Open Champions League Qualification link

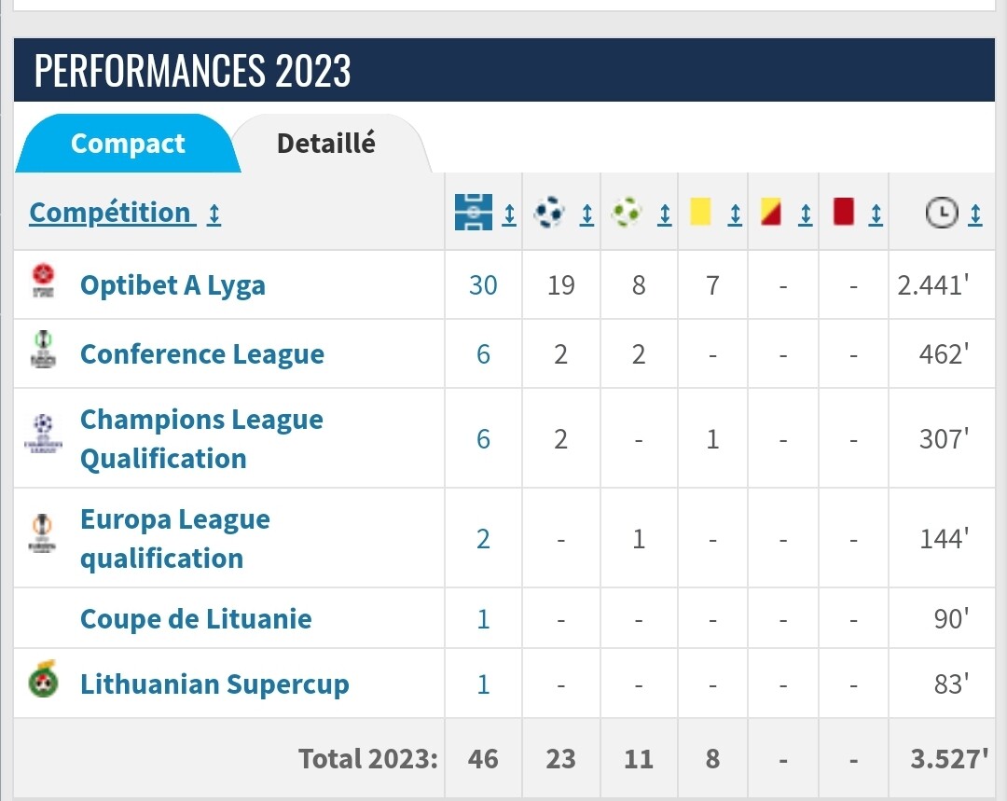(201, 438)
